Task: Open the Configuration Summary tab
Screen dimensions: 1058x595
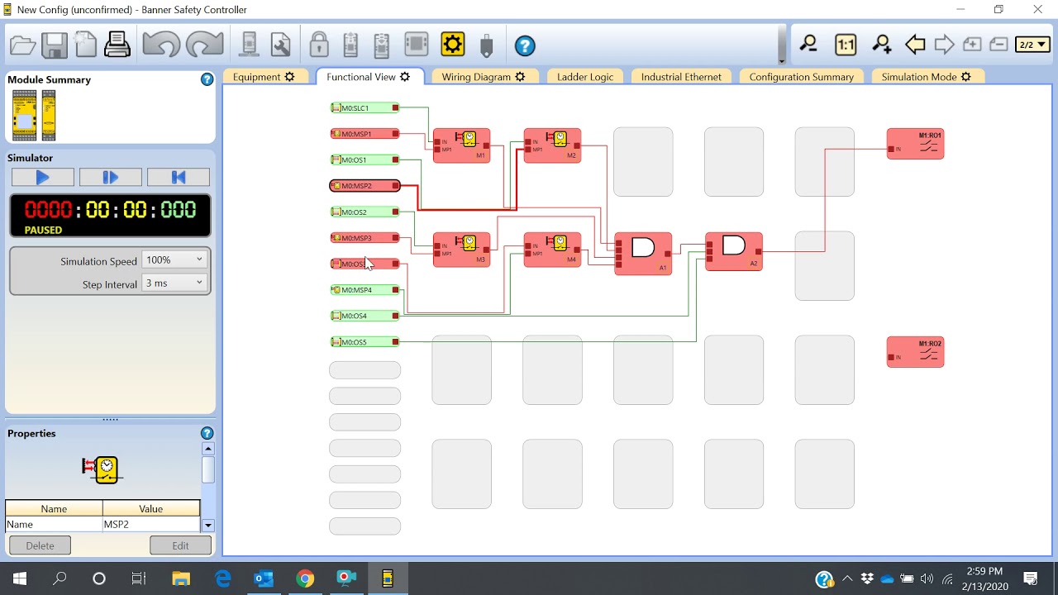Action: coord(801,77)
